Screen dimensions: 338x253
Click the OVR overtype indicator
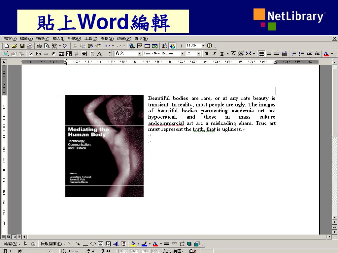click(156, 251)
